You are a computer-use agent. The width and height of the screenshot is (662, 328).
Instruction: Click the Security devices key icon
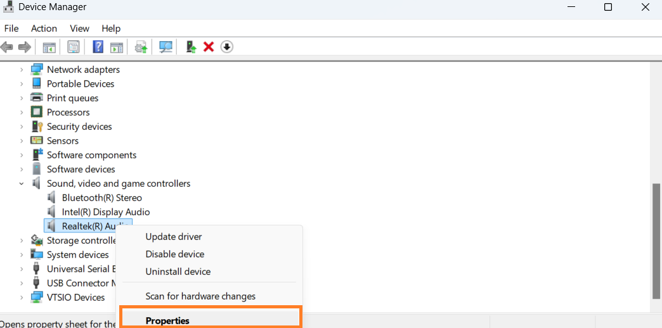(37, 126)
